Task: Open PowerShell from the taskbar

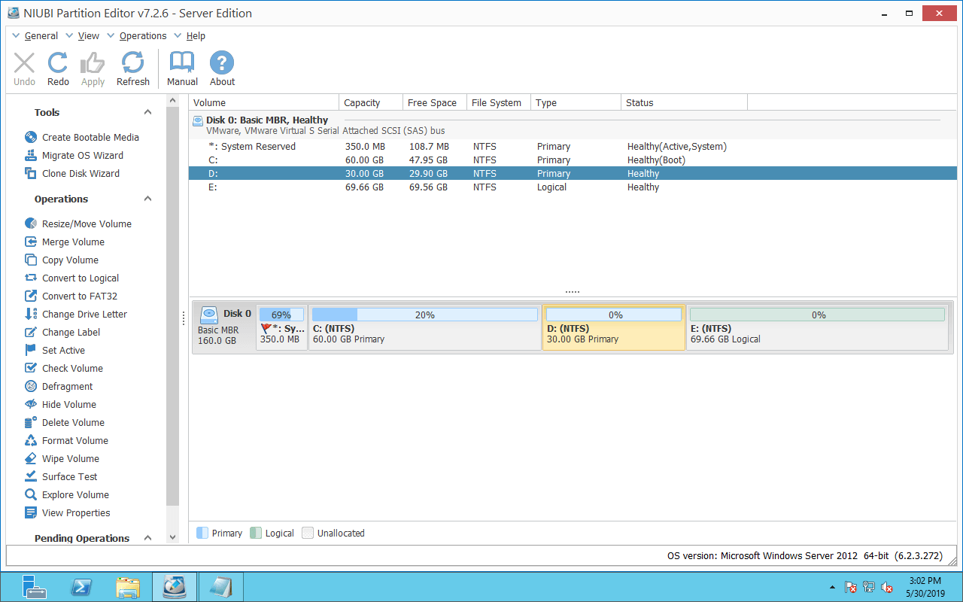Action: tap(81, 587)
